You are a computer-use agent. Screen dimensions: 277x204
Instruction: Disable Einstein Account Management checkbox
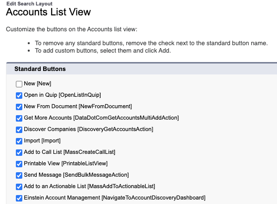[x=19, y=198]
